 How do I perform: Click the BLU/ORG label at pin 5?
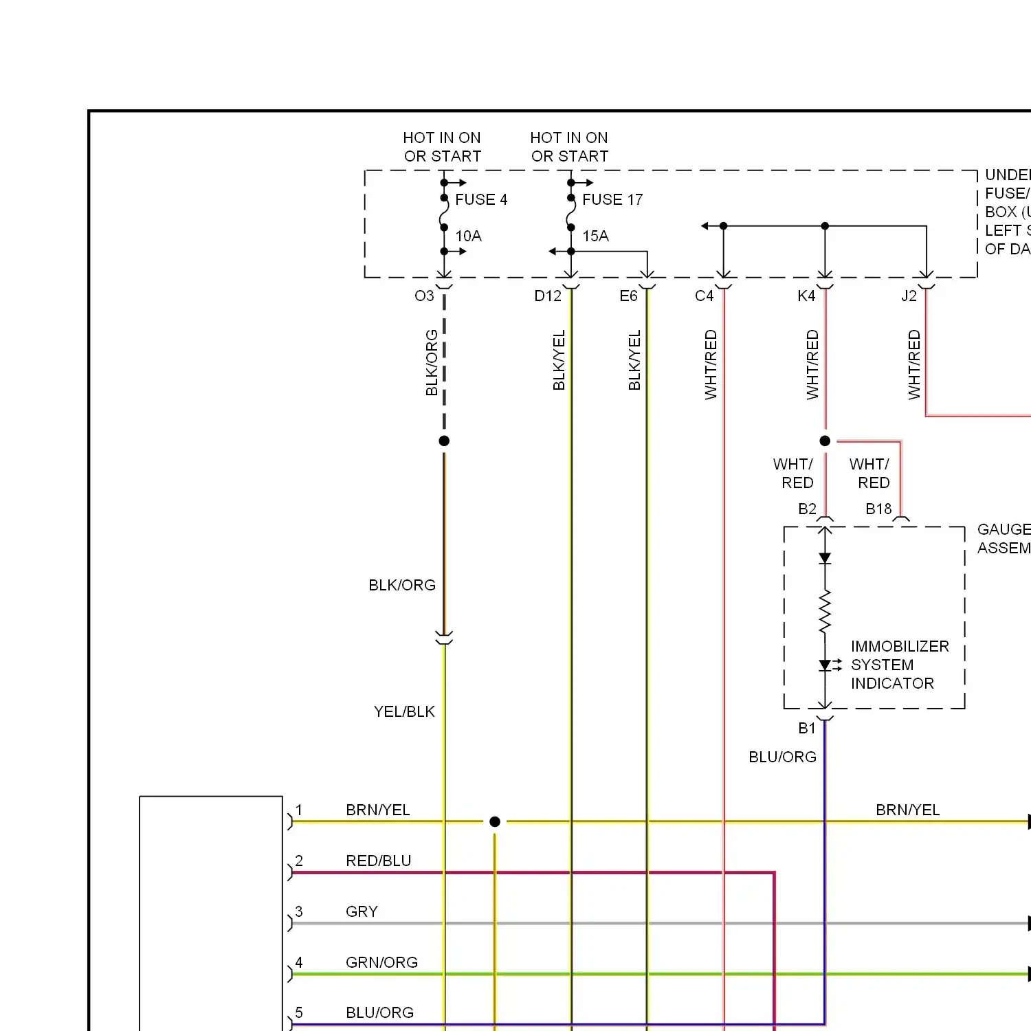[380, 1013]
